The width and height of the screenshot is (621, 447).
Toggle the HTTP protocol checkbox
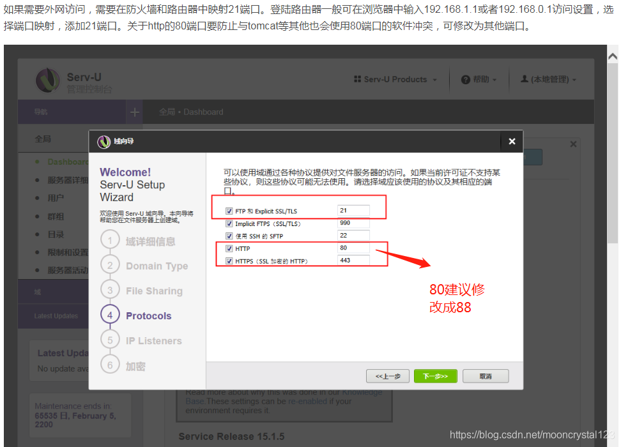coord(229,248)
